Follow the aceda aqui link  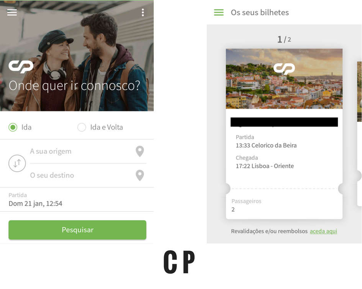click(323, 231)
